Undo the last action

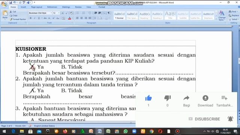(x=14, y=3)
